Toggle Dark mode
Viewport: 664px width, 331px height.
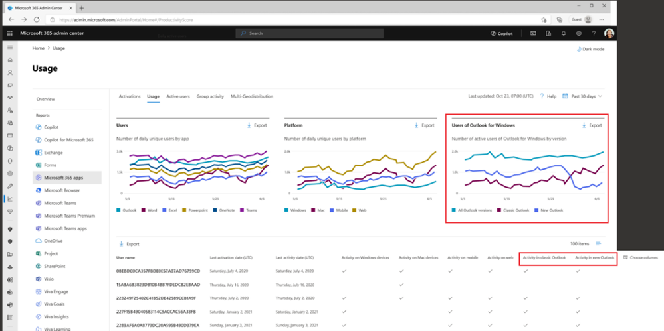point(590,49)
